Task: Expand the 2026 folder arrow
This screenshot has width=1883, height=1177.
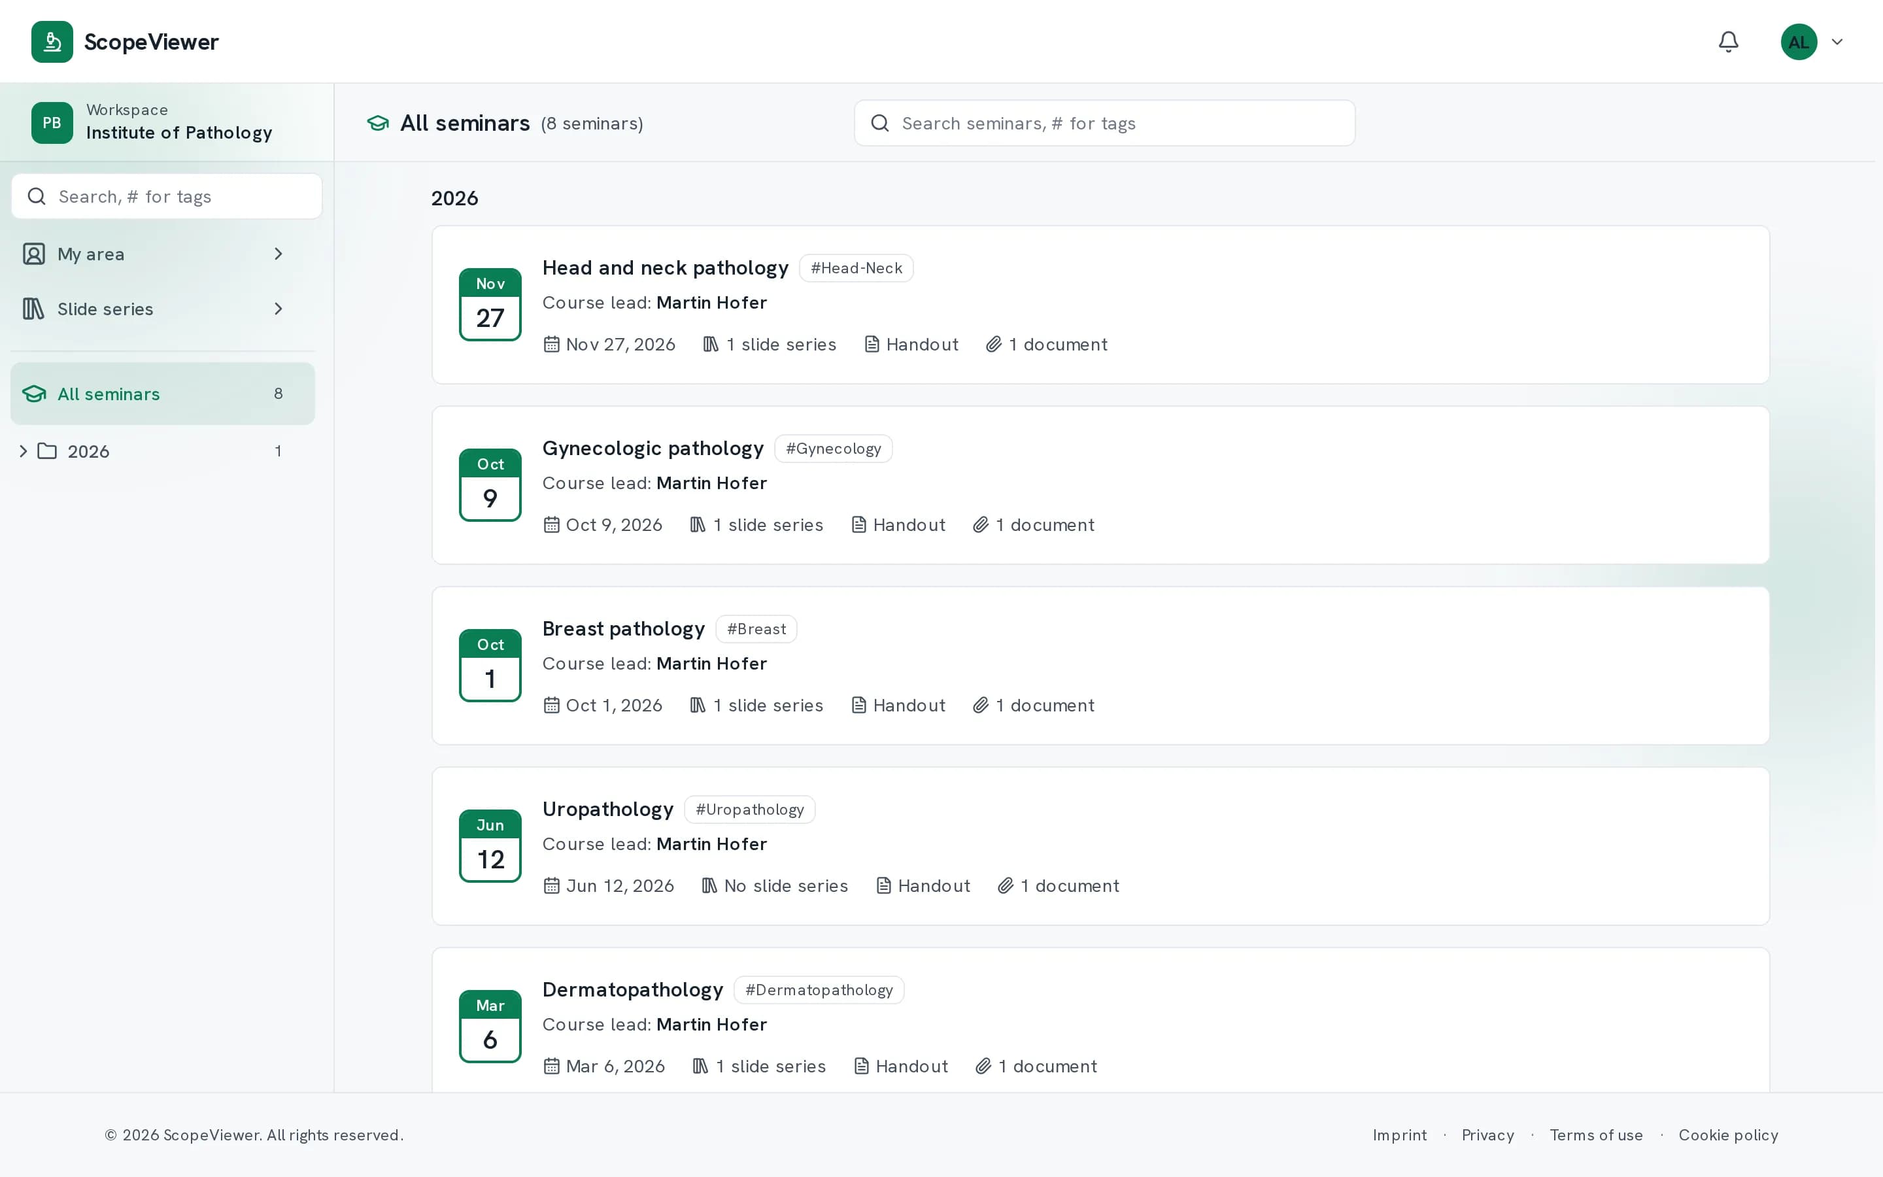Action: [24, 451]
